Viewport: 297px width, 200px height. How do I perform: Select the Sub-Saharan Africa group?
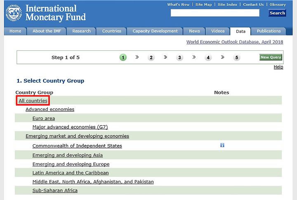tap(55, 190)
